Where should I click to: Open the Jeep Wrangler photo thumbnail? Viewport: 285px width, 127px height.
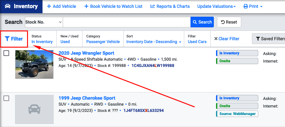[34, 64]
